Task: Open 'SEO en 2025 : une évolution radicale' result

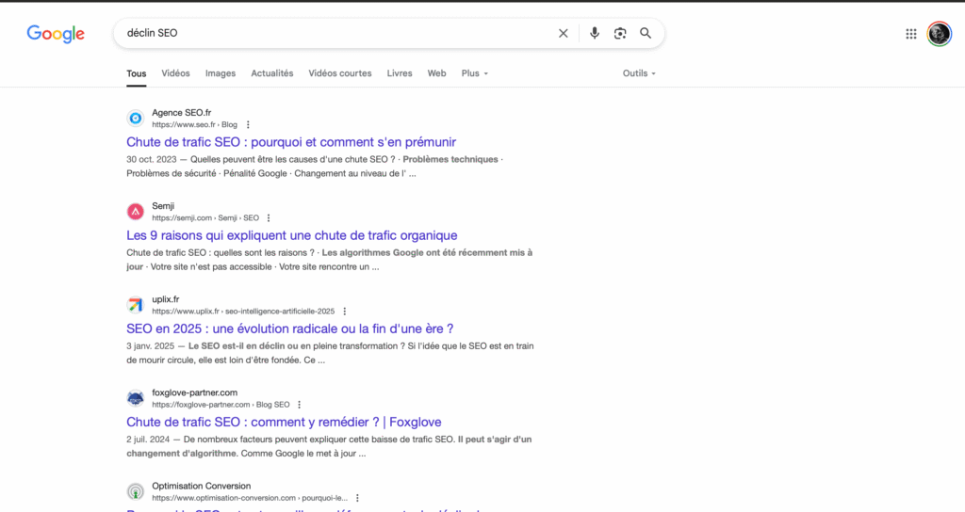Action: (x=290, y=328)
